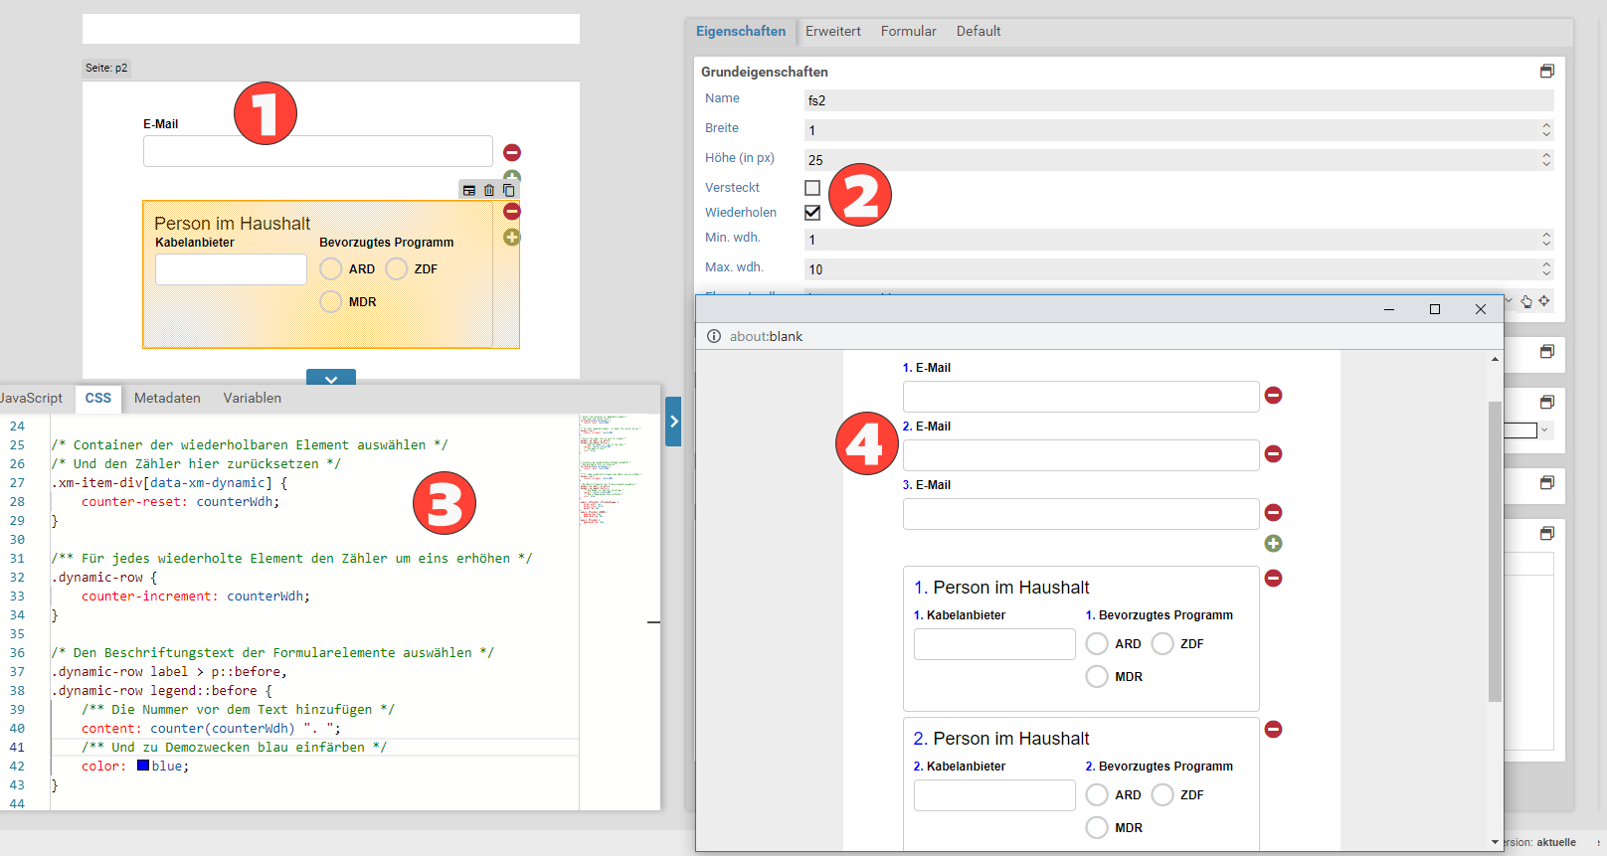The image size is (1607, 856).
Task: Click the duplicate icon above the fieldset
Action: click(508, 190)
